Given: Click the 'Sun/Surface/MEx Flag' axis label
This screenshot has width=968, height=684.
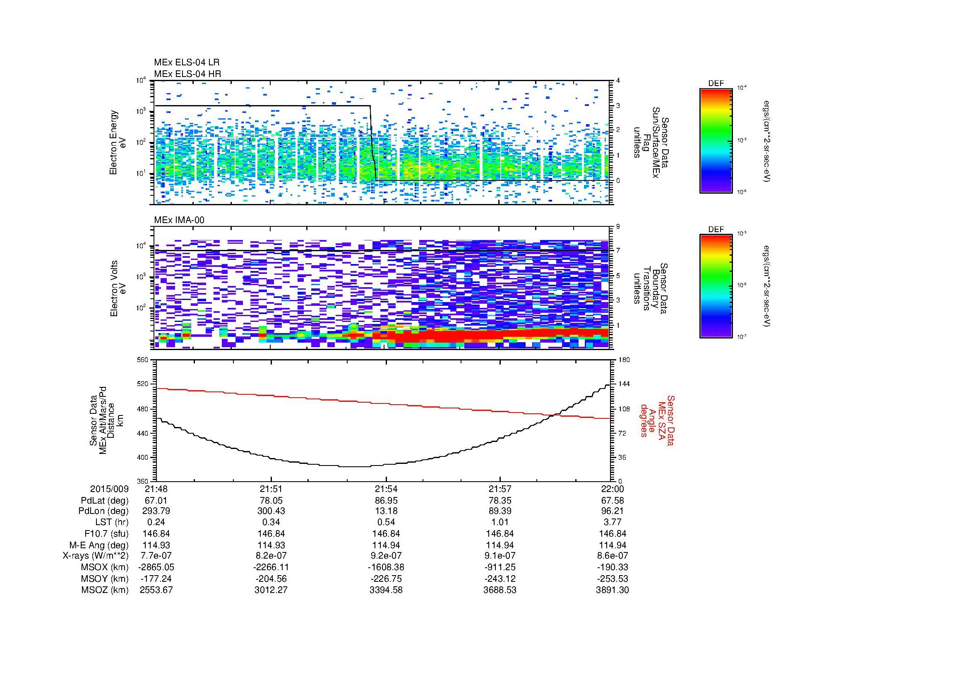Looking at the screenshot, I should (x=652, y=142).
